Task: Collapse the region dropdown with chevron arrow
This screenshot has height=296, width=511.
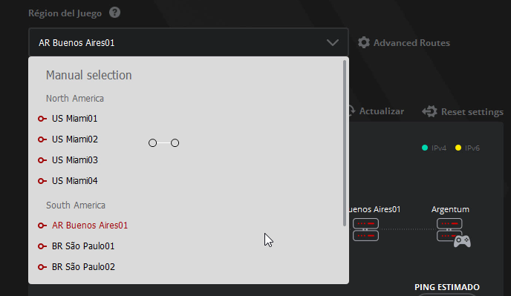Action: coord(333,43)
